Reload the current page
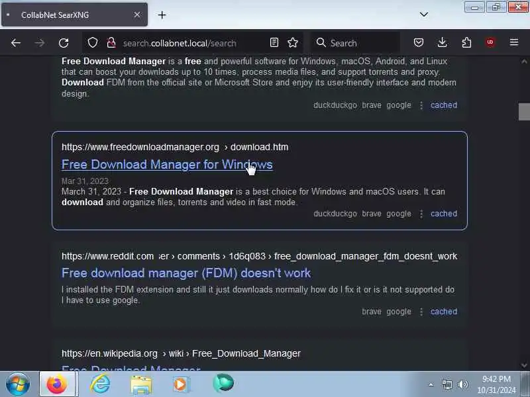 [x=64, y=43]
